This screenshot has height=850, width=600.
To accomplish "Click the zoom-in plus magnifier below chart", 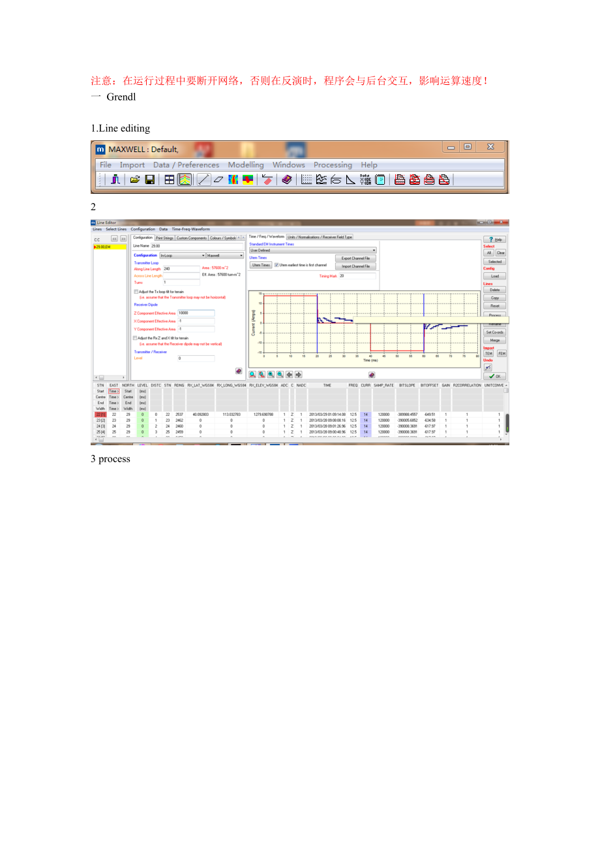I will click(x=271, y=375).
